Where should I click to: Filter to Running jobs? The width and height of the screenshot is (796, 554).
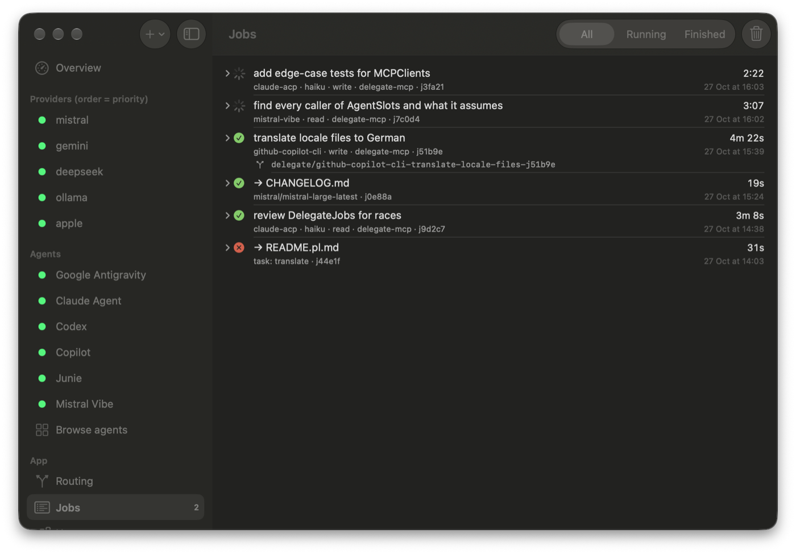pos(646,34)
